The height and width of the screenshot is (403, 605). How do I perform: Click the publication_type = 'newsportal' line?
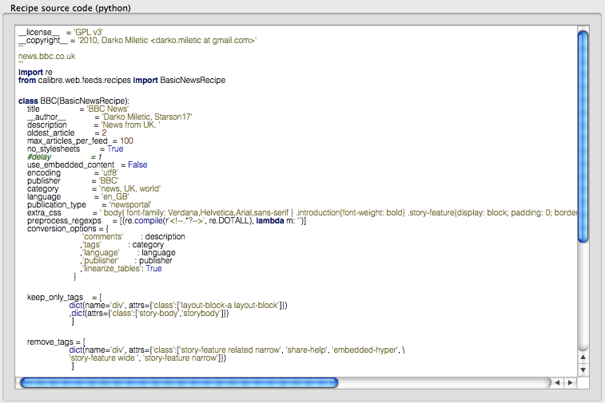coord(90,204)
